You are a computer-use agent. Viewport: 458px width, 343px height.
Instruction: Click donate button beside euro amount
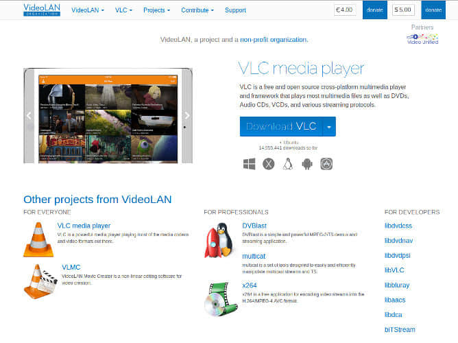pos(375,10)
